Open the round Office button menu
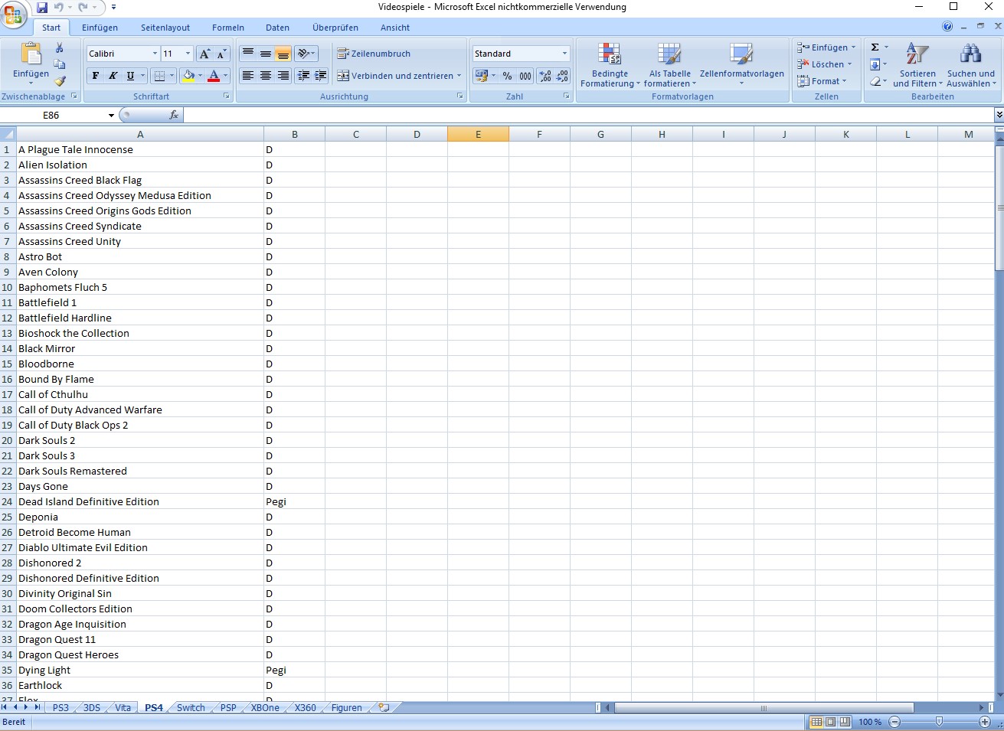1004x731 pixels. click(14, 15)
